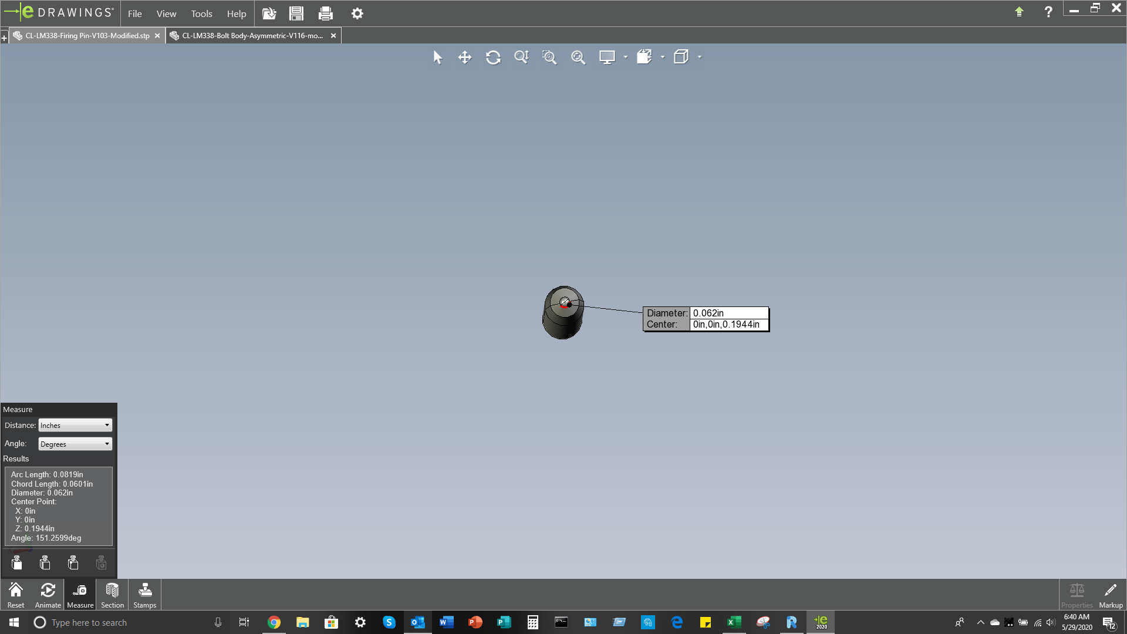Close the Bolt Body document tab
This screenshot has height=634, width=1127.
pyautogui.click(x=333, y=36)
